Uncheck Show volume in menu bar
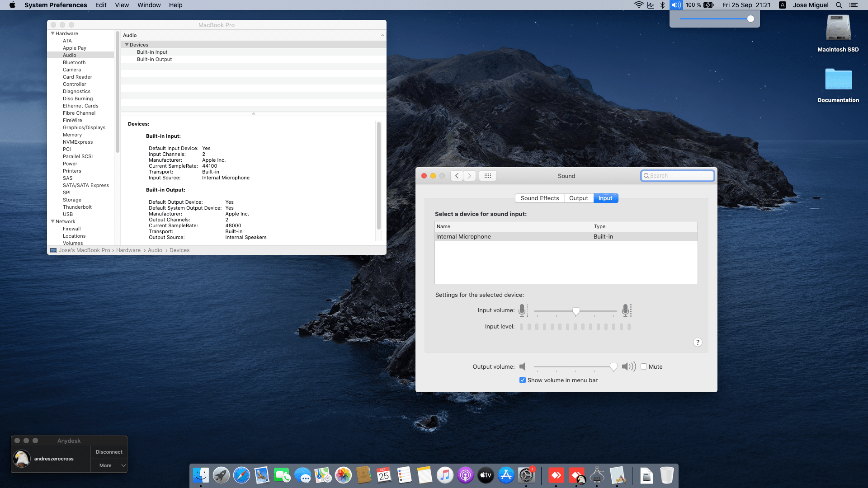The height and width of the screenshot is (488, 868). 523,380
